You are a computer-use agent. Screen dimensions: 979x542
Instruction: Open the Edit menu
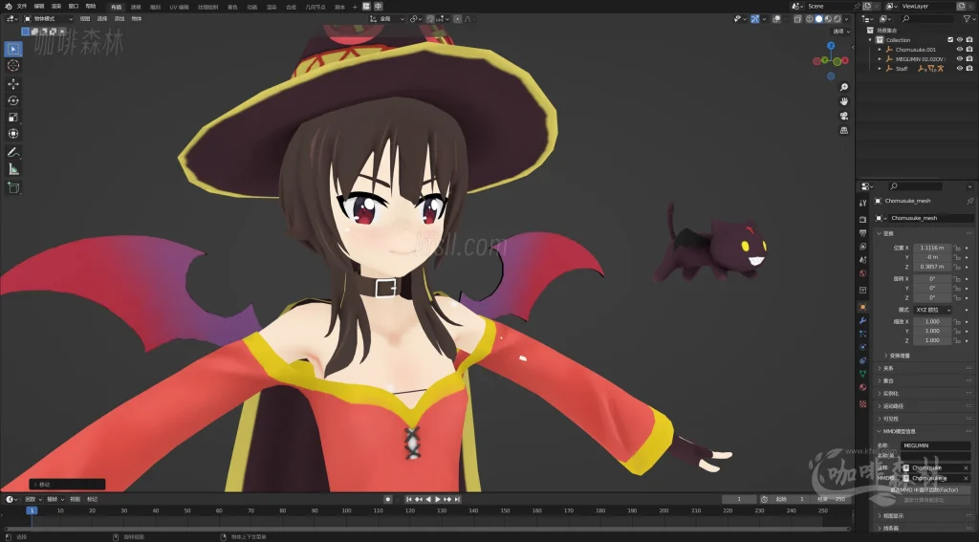(38, 7)
